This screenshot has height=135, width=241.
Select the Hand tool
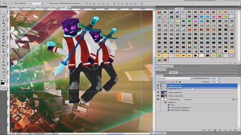3,75
